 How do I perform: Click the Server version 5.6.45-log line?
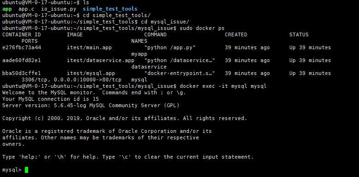(x=91, y=105)
